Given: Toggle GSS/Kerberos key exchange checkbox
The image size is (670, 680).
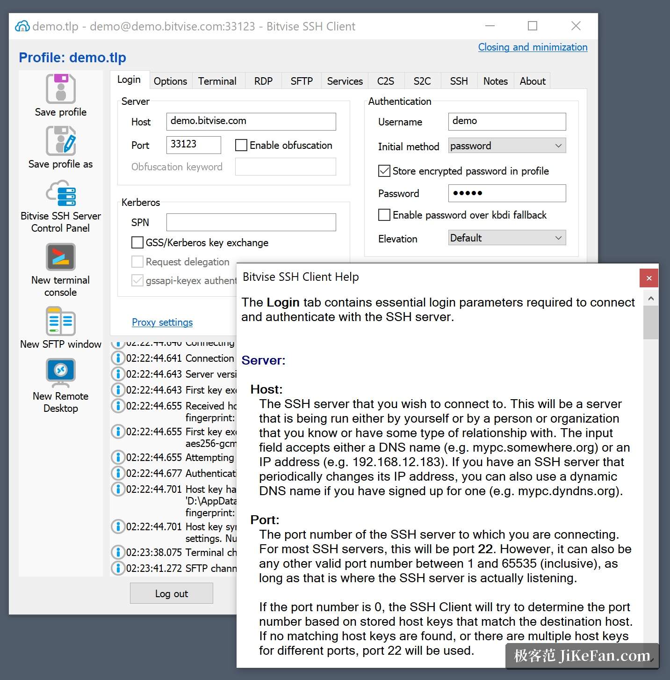Looking at the screenshot, I should 137,242.
